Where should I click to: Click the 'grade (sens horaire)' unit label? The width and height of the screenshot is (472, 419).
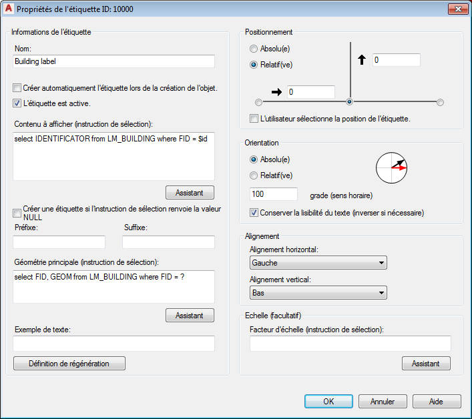pos(341,195)
